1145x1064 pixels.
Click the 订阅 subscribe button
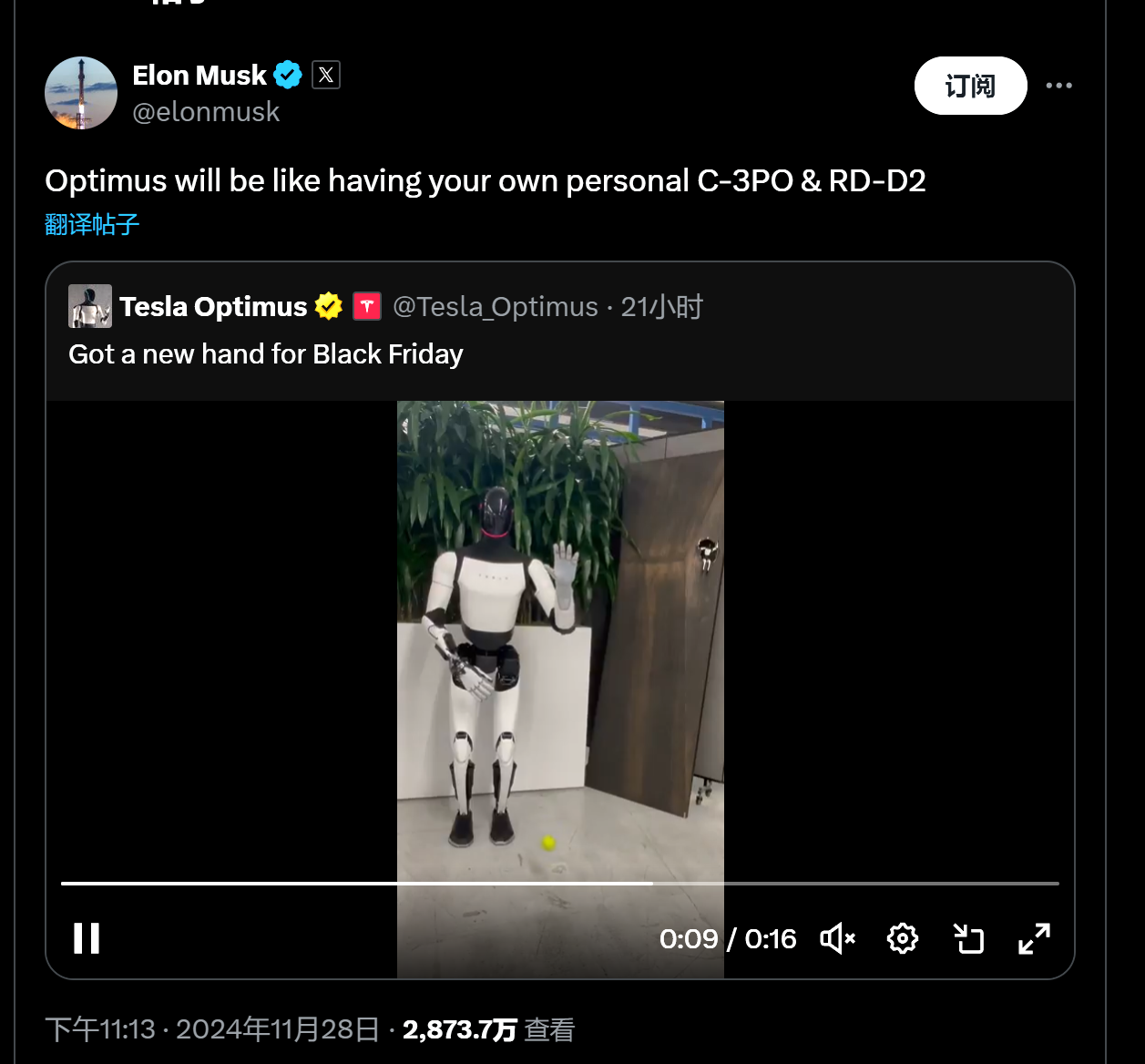pos(970,86)
